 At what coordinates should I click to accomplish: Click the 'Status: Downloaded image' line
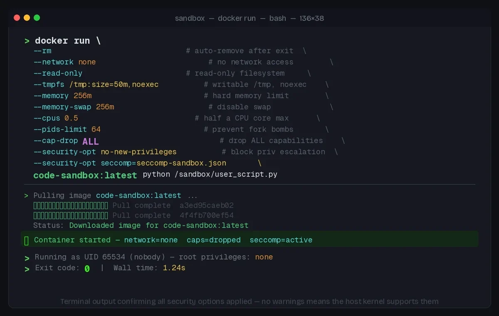(x=141, y=225)
